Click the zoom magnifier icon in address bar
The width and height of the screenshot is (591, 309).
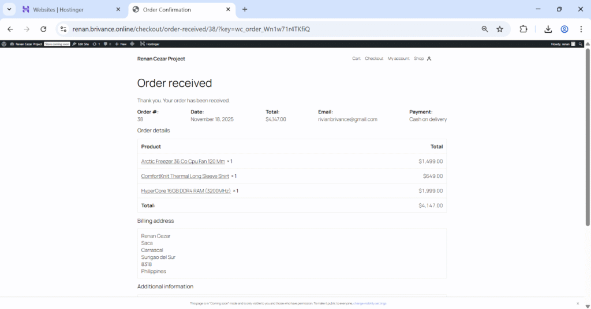coord(485,29)
